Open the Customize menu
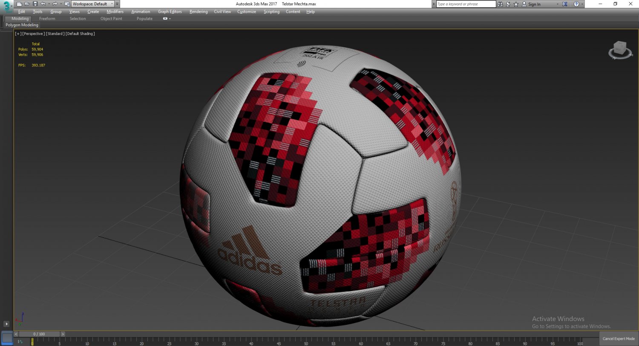The image size is (639, 346). click(x=246, y=11)
